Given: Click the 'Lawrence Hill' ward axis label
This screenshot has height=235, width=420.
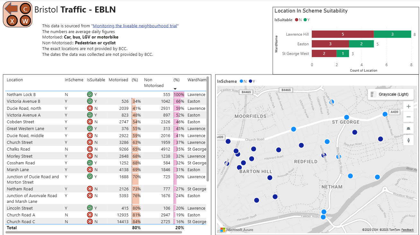Looking at the screenshot, I should 297,34.
